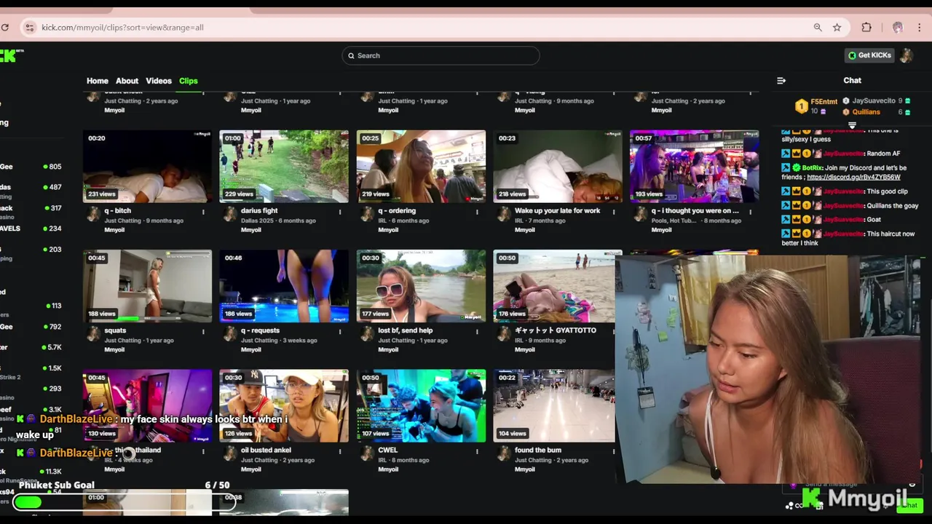Open options menu for 'oil busted ankel' clip
The width and height of the screenshot is (932, 524).
[340, 451]
